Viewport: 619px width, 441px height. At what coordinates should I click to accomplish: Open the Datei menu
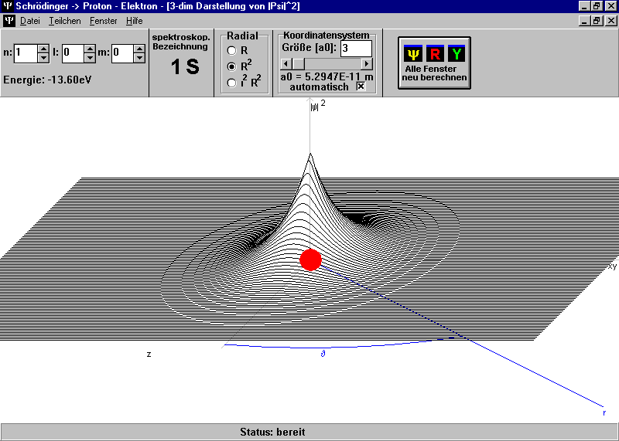29,21
